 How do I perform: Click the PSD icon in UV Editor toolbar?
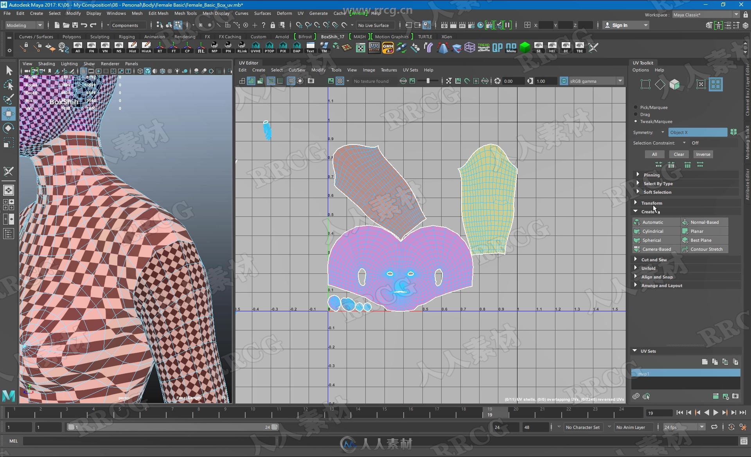pyautogui.click(x=485, y=81)
